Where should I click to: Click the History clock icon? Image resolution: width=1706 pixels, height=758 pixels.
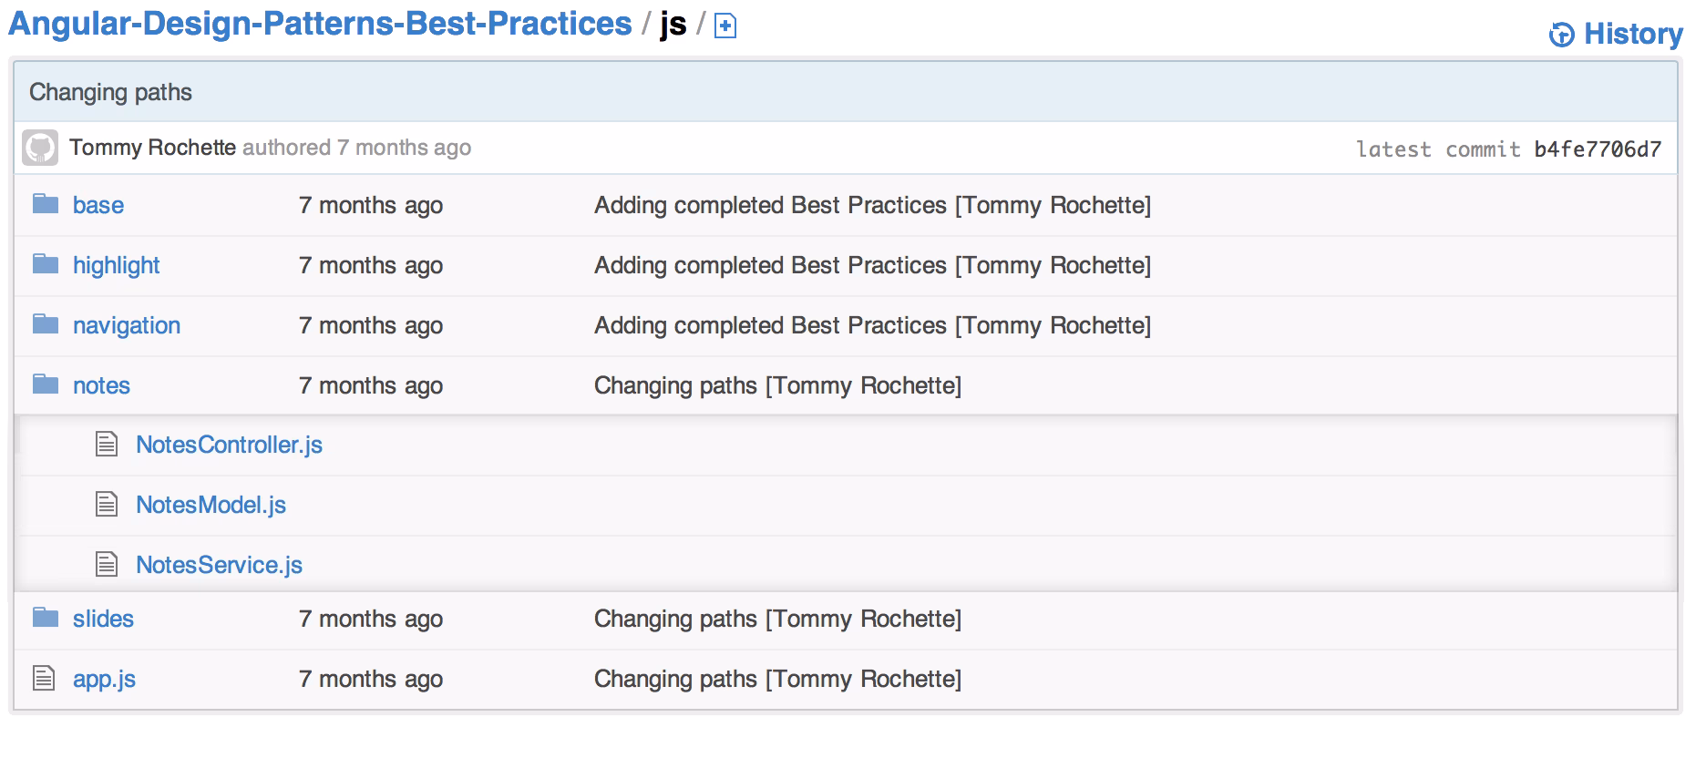1561,35
